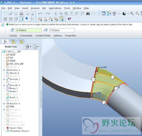This screenshot has width=142, height=136.
Task: Cut selection with scissors icon
Action: (x=56, y=14)
